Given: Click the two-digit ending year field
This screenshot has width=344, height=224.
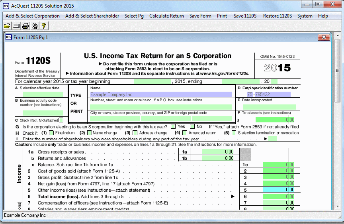Looking at the screenshot, I should 274,81.
